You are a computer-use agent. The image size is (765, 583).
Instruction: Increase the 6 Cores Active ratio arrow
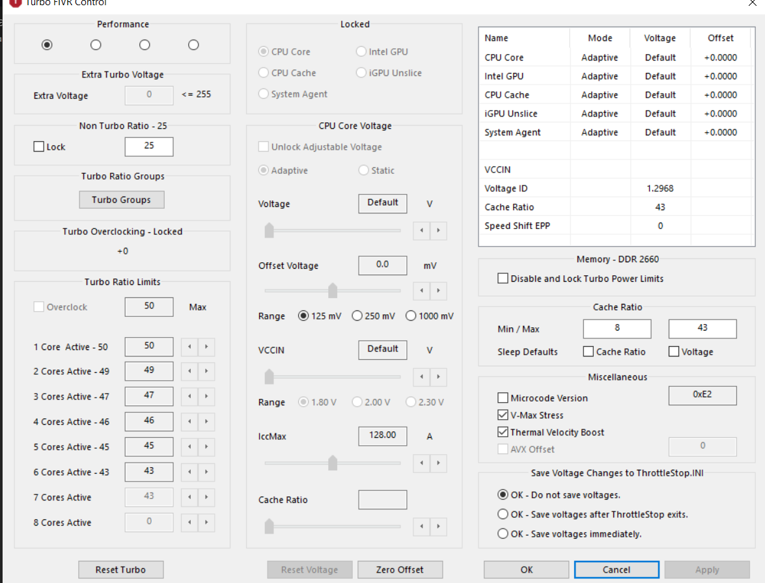tap(206, 472)
